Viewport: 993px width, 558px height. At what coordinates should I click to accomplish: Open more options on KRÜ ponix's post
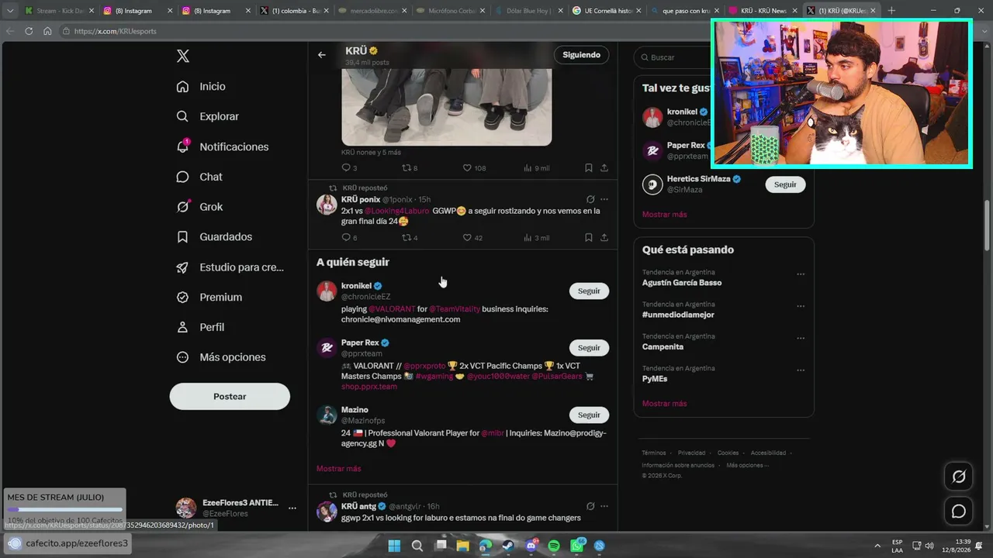coord(604,199)
